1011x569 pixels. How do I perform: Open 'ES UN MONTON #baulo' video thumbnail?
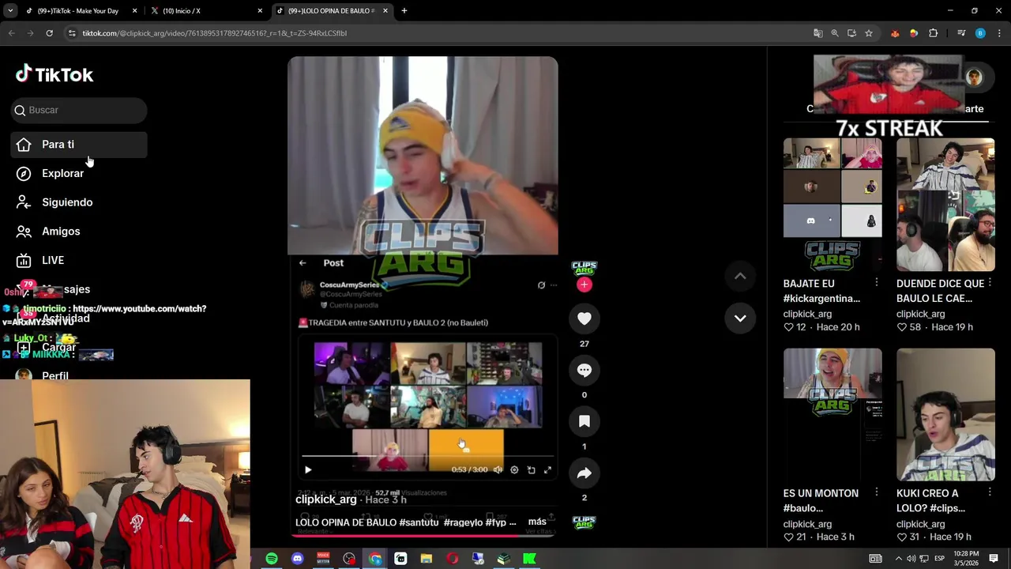click(832, 414)
